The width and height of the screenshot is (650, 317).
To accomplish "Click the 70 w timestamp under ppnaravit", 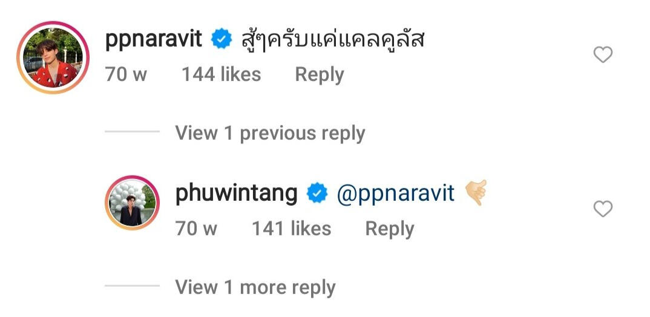I will (126, 74).
